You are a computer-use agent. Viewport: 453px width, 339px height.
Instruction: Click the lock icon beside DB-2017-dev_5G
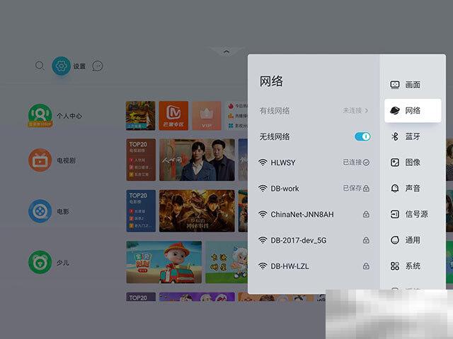click(366, 240)
